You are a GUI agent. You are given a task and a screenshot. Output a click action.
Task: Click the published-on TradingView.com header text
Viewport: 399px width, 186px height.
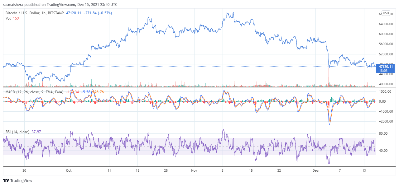(60, 5)
